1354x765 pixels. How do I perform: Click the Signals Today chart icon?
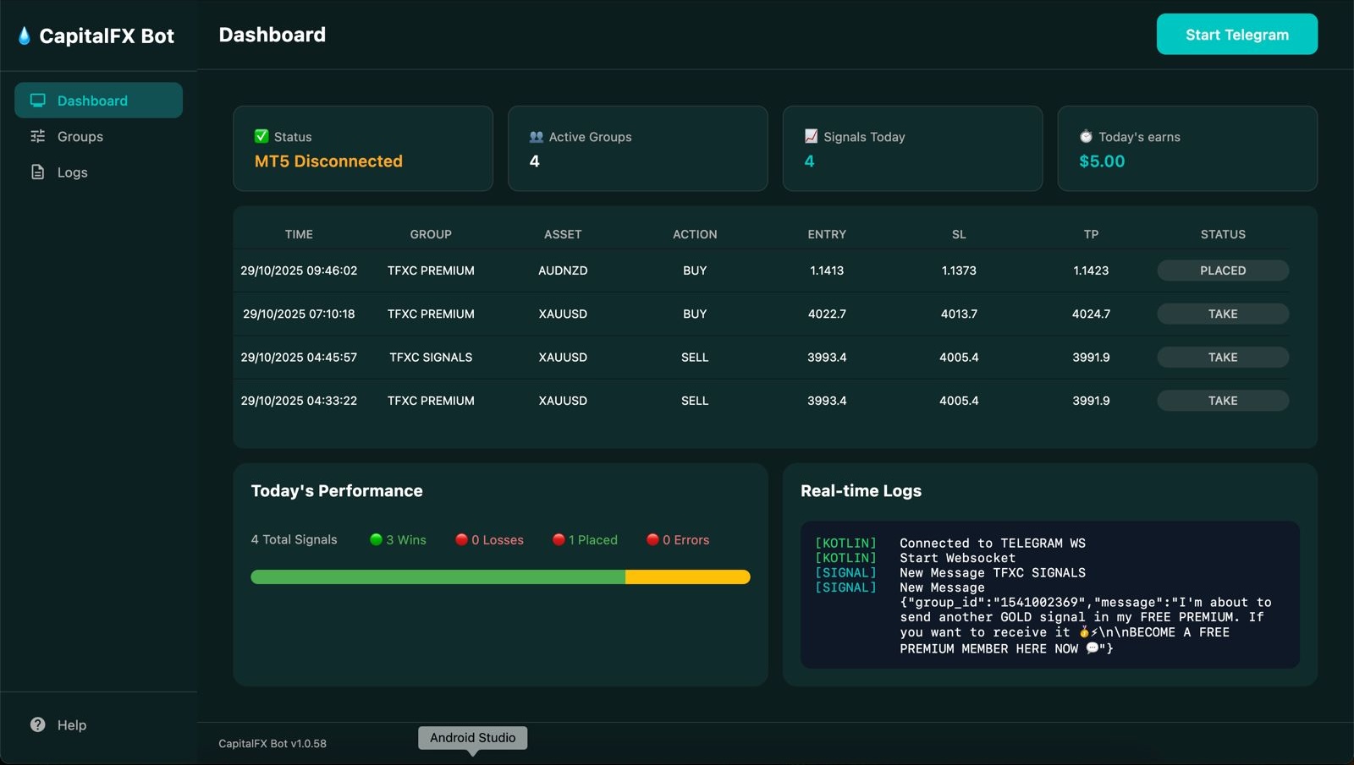812,136
